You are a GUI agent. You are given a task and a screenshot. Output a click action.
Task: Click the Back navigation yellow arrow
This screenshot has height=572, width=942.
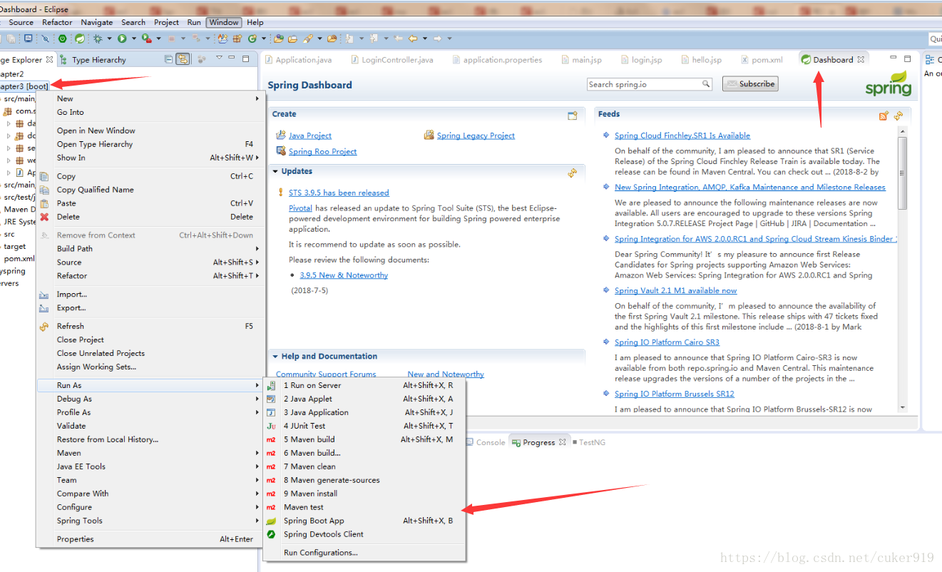click(x=412, y=39)
